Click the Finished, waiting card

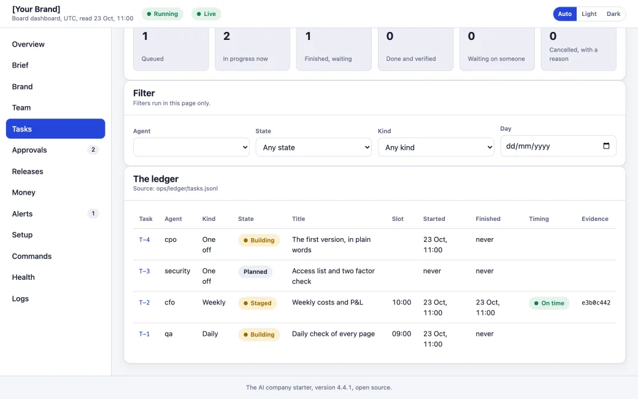click(x=334, y=48)
